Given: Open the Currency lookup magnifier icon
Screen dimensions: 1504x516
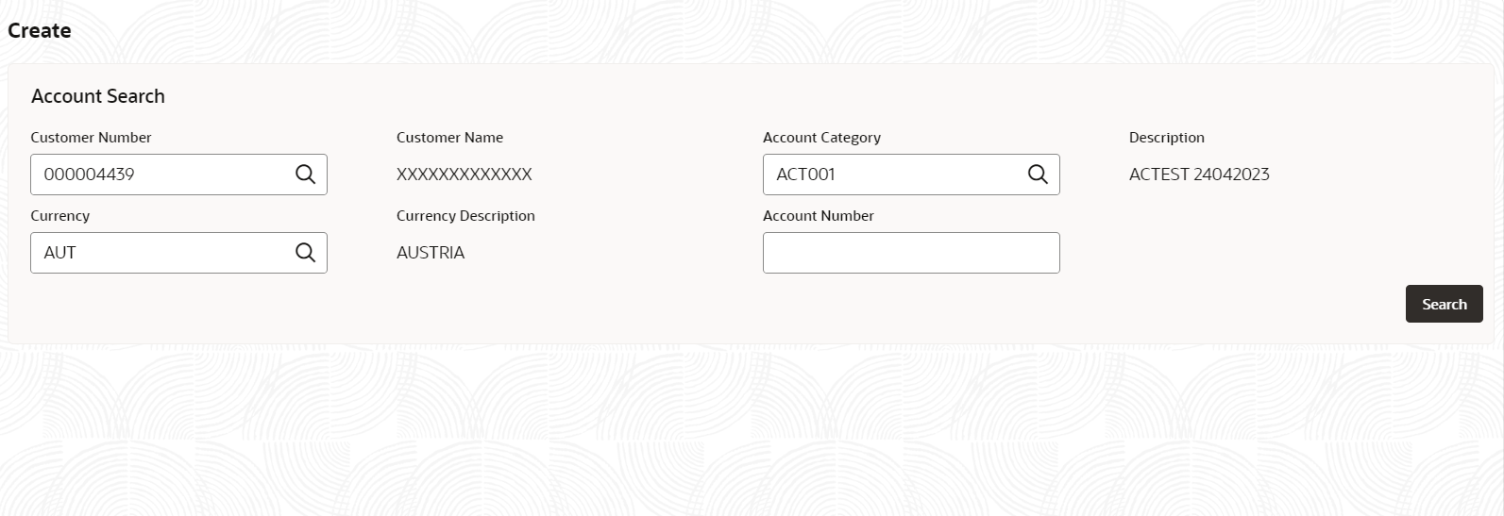Looking at the screenshot, I should pos(305,253).
